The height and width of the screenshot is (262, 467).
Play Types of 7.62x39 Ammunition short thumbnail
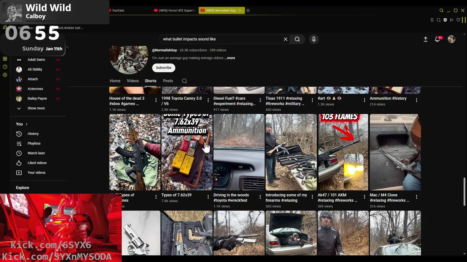(x=187, y=152)
